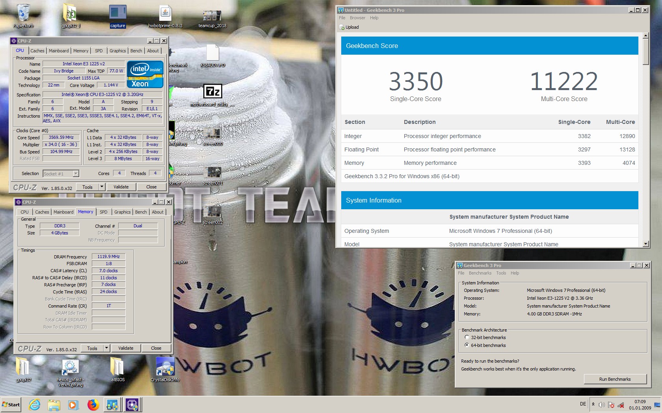Screen dimensions: 662x413
Task: Click the Multi-Core score 11222
Action: tap(564, 81)
